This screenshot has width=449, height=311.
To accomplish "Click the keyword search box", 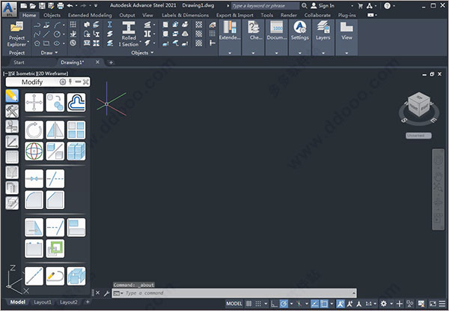I will [265, 5].
